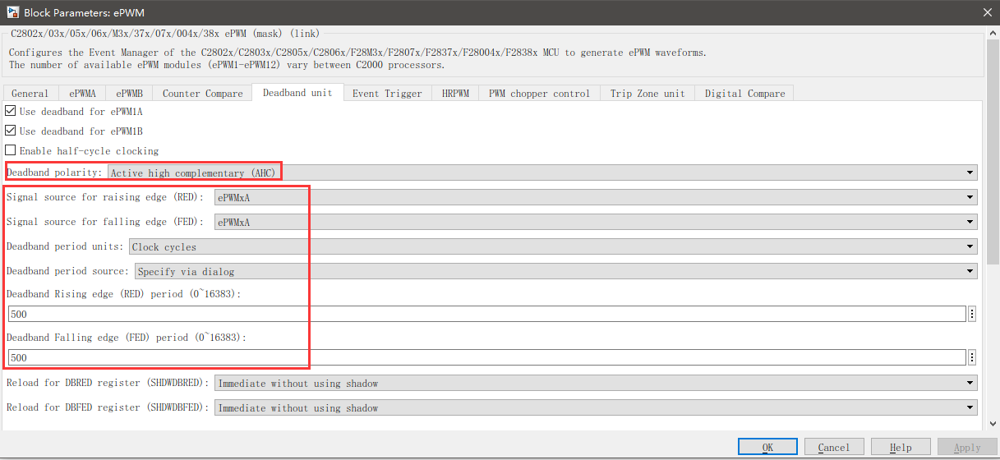
Task: Click the Deadband Falling edge period input field
Action: point(486,357)
